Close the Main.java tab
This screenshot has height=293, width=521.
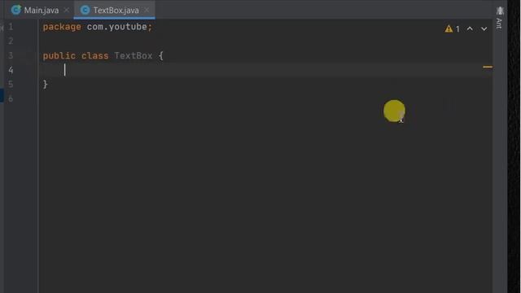[67, 11]
